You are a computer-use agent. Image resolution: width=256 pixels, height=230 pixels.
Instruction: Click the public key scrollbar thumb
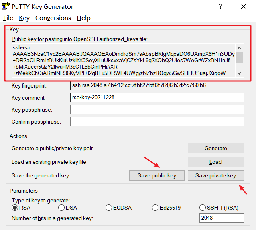[x=239, y=57]
